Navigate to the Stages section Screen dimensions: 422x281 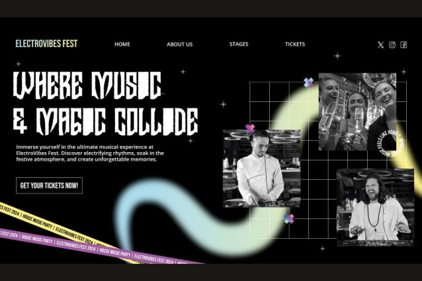pyautogui.click(x=239, y=44)
